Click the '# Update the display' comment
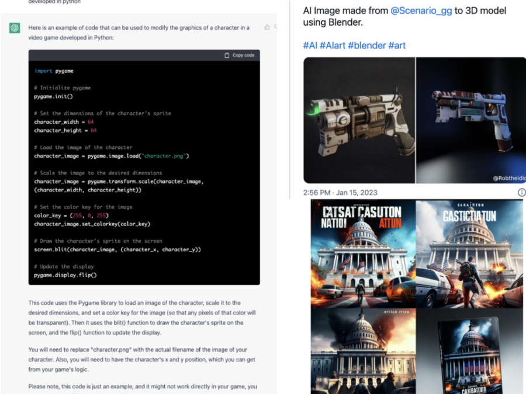 (x=64, y=267)
